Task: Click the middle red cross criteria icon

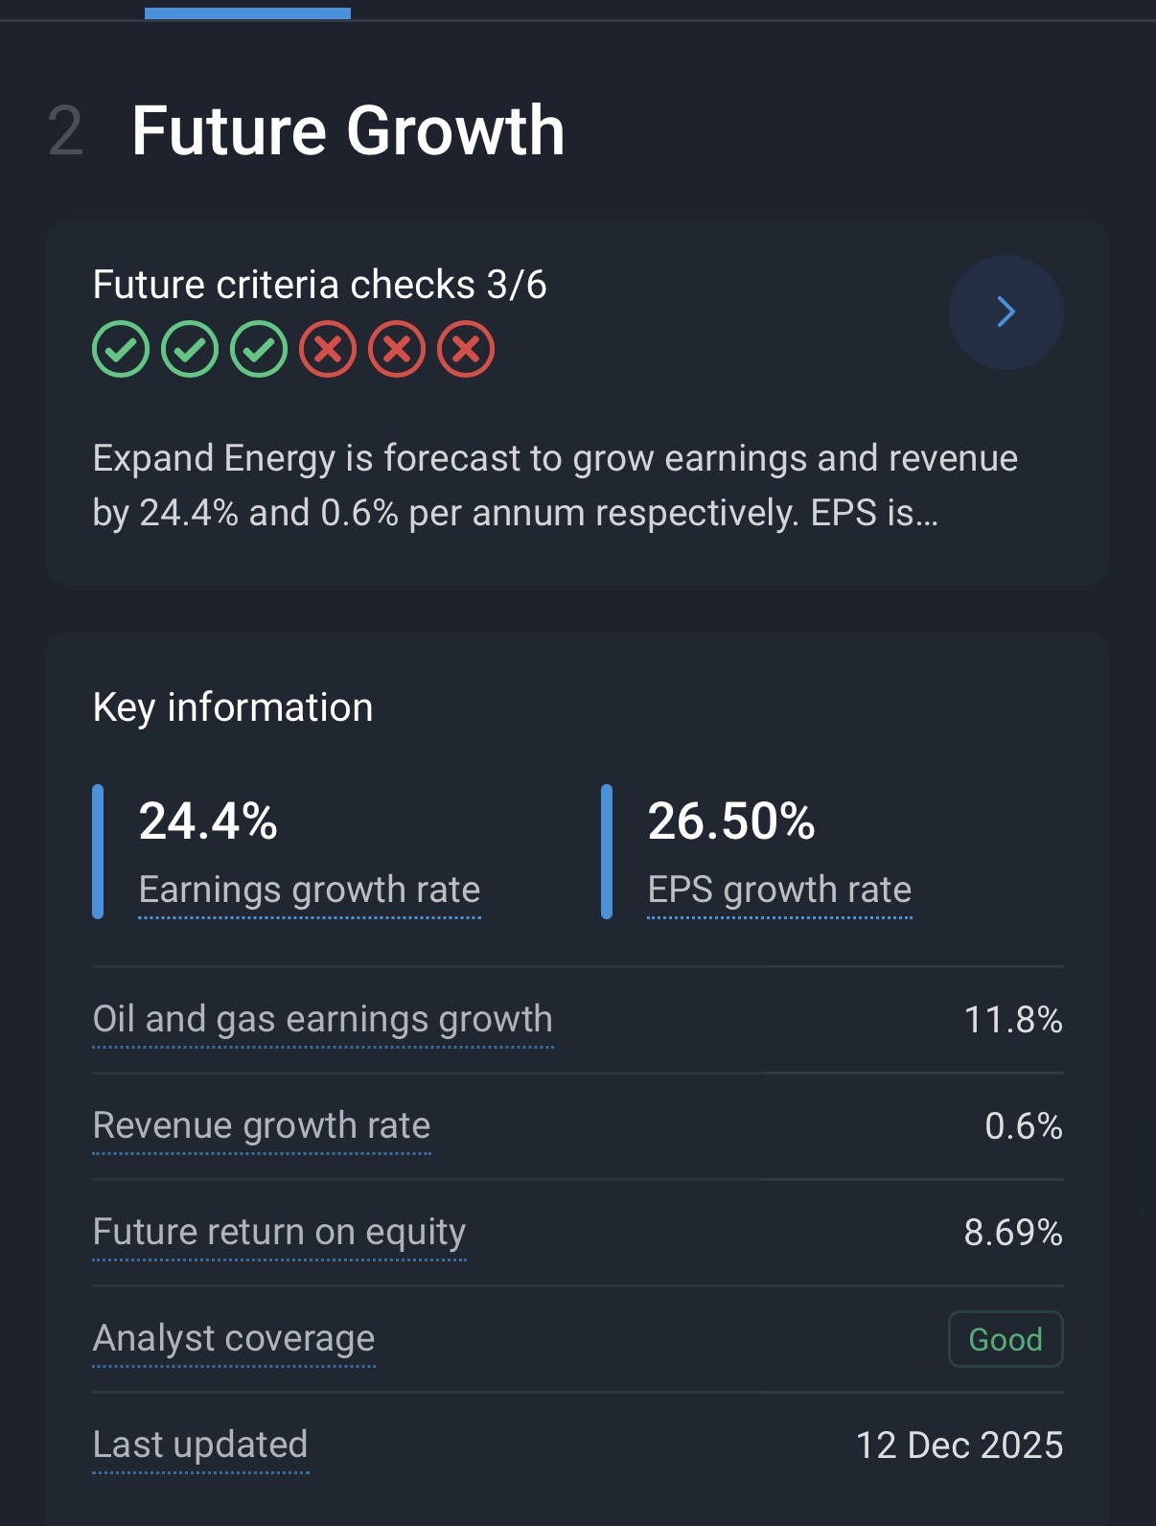Action: (397, 349)
